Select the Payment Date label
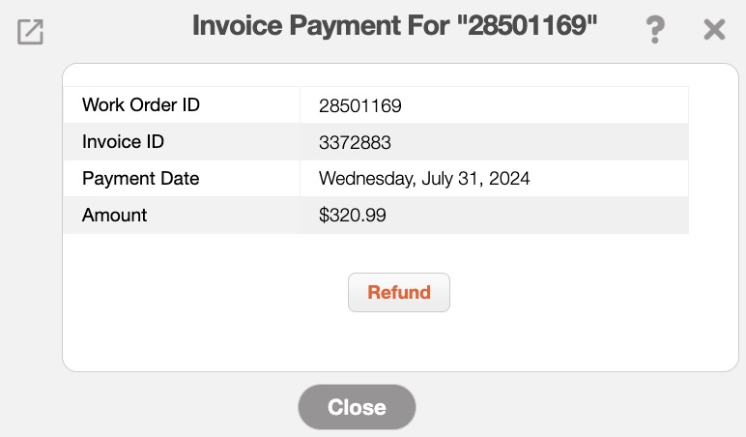746x437 pixels. 141,179
